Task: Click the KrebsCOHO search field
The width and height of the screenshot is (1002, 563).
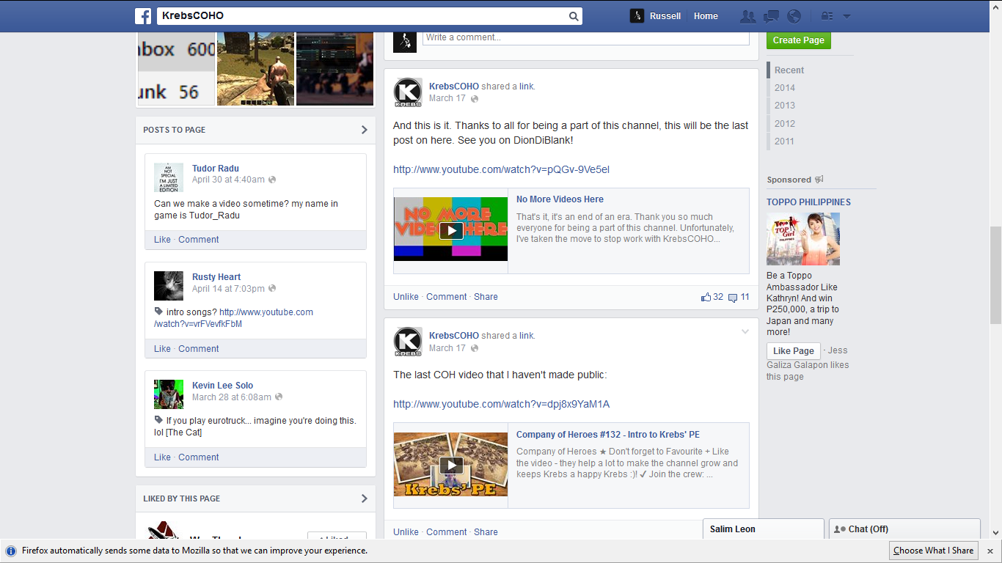Action: tap(362, 16)
